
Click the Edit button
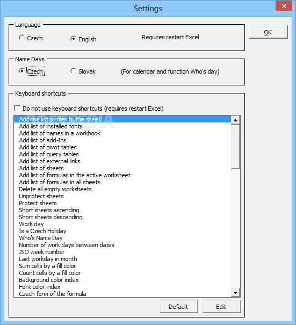pyautogui.click(x=221, y=307)
